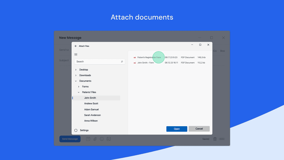Click the search magnifier icon
The height and width of the screenshot is (160, 284).
122,62
